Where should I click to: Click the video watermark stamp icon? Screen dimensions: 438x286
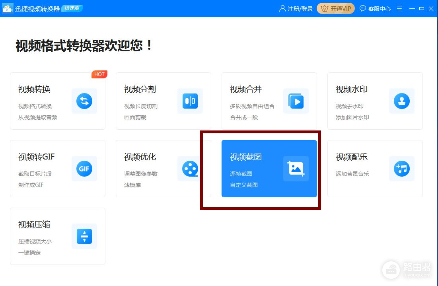click(x=401, y=101)
